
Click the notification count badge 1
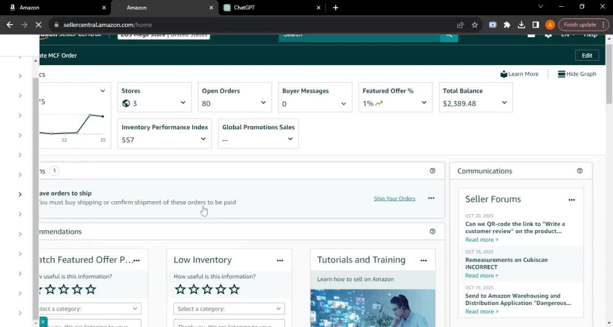coord(55,171)
